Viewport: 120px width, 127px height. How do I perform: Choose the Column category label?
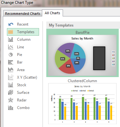pyautogui.click(x=24, y=39)
